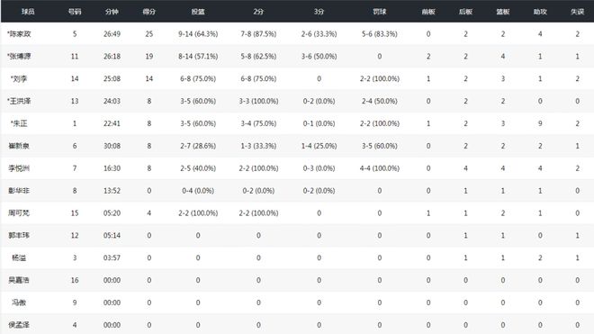The height and width of the screenshot is (334, 594).
Task: Click the 篮板 column header
Action: (503, 12)
